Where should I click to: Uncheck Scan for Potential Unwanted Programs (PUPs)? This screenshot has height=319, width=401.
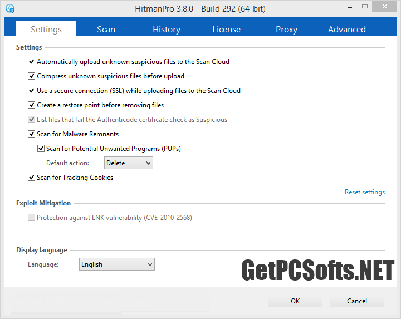pyautogui.click(x=41, y=149)
